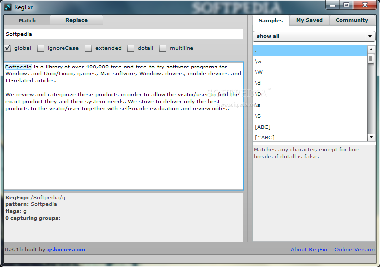This screenshot has height=267, width=380.
Task: Switch to the Match tab
Action: point(27,20)
